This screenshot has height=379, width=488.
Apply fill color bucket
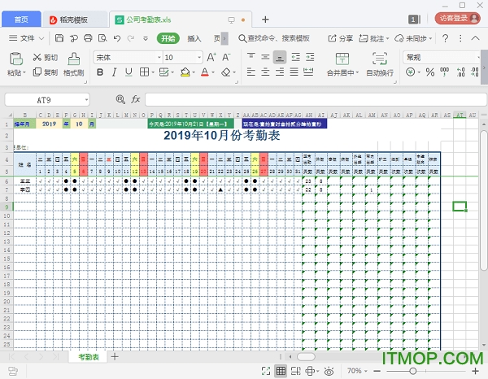pyautogui.click(x=185, y=72)
